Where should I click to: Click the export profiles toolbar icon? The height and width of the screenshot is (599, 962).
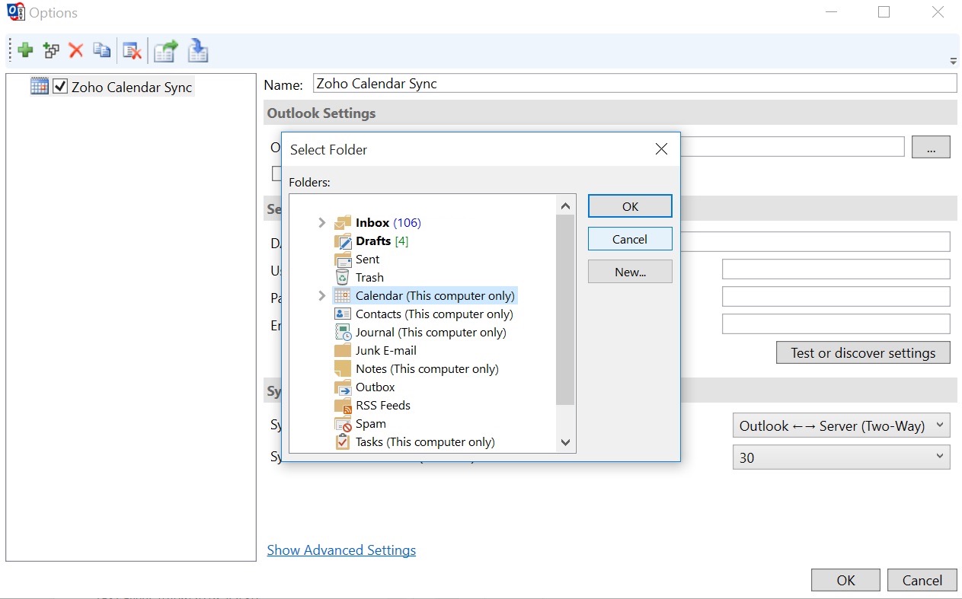(165, 51)
